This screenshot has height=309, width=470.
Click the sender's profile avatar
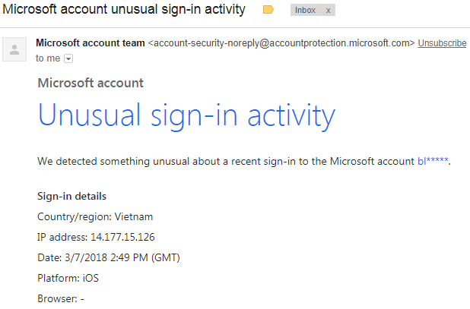click(14, 50)
